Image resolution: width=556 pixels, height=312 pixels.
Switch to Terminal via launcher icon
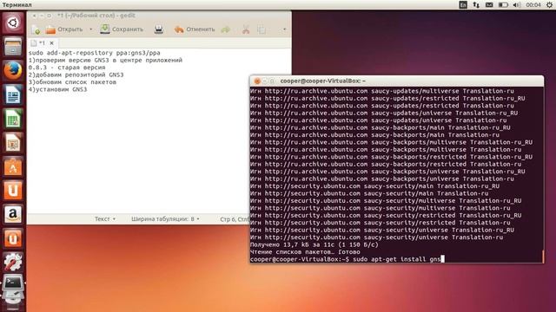[13, 283]
